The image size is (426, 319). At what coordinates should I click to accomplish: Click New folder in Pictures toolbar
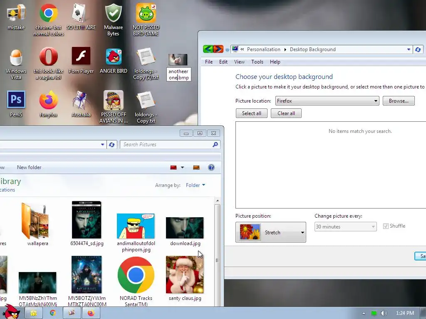pos(29,167)
